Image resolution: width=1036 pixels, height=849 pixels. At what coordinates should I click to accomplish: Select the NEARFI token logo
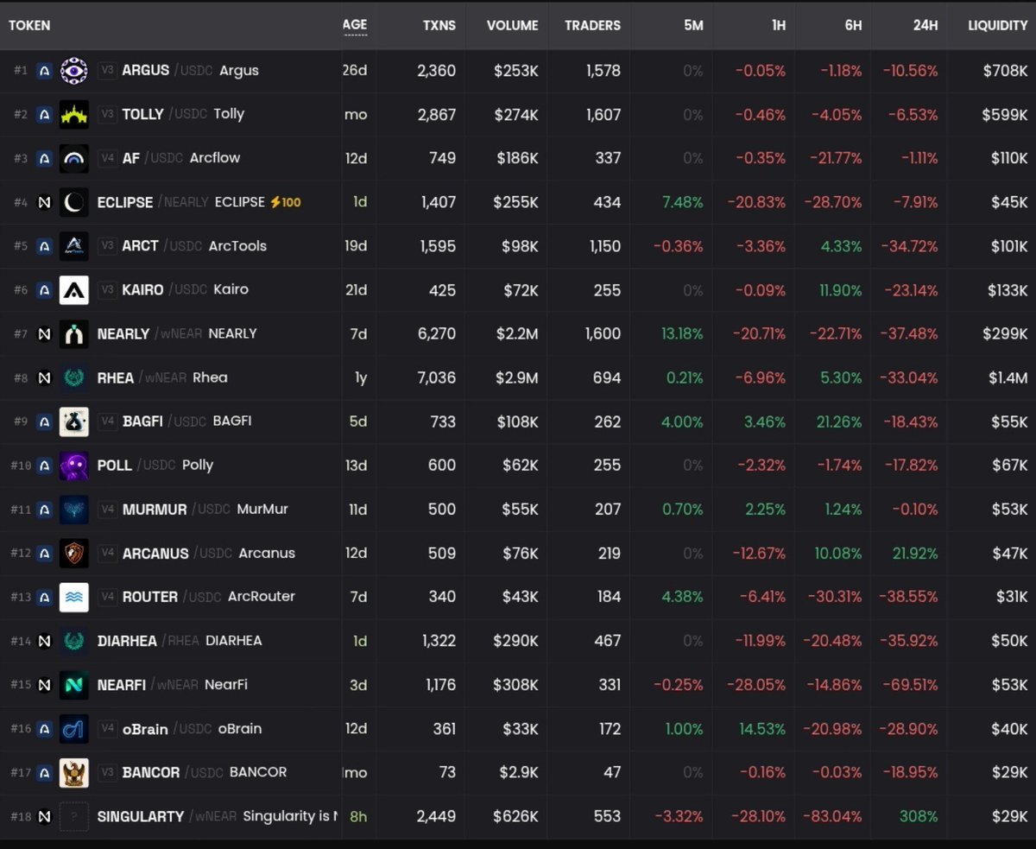(73, 685)
